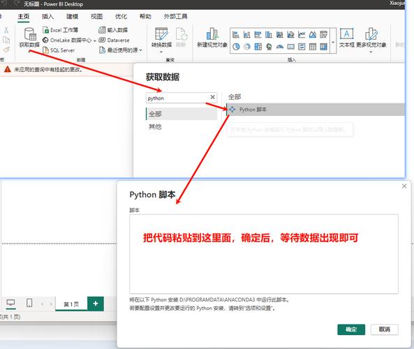Expand Transform Data dropdown arrow

[x=161, y=52]
